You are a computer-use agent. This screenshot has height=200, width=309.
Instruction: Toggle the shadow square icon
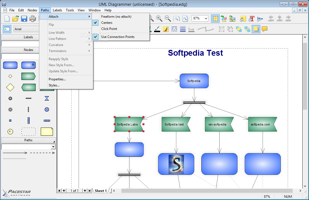pos(256,29)
